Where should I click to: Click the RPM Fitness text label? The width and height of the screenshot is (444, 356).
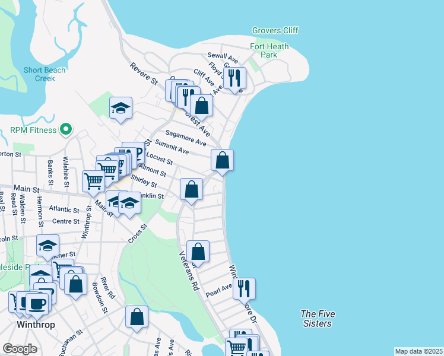point(33,130)
